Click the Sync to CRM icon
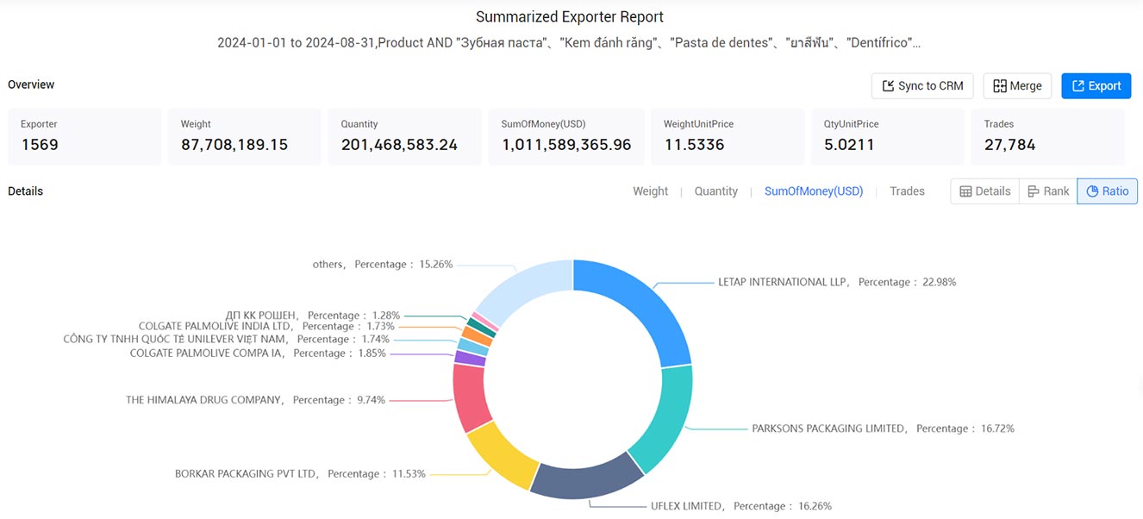1143x519 pixels. tap(888, 85)
